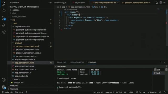
Task: Open notifications bell in status bar
Action: pos(165,92)
